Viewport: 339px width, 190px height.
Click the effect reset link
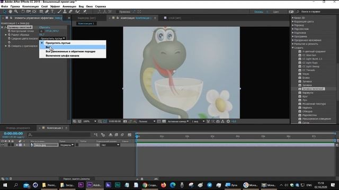point(44,27)
